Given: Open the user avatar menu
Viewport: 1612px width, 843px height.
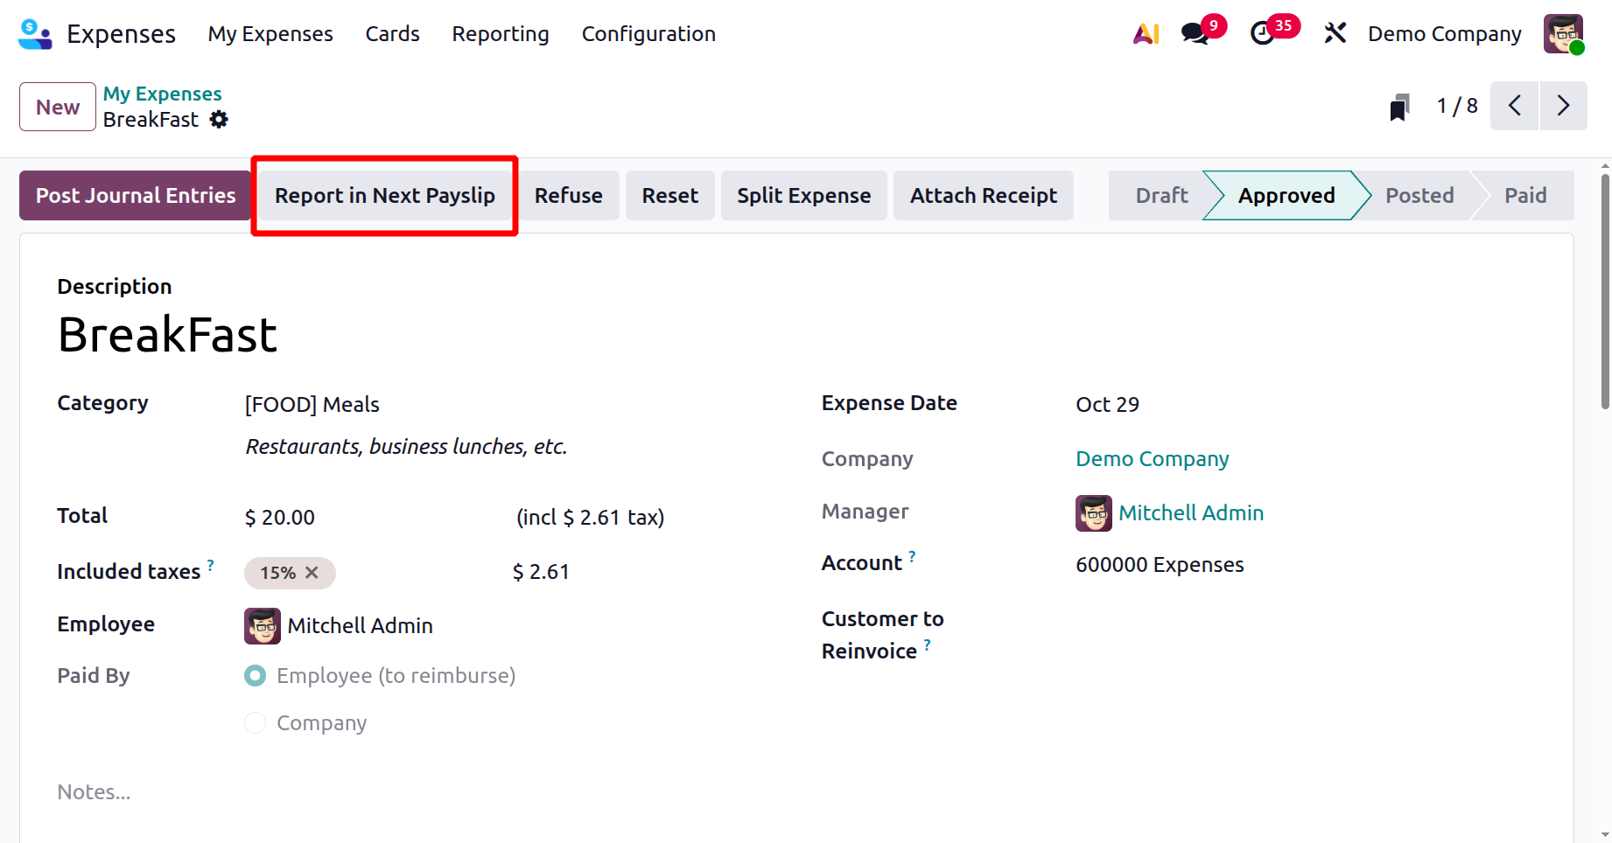Looking at the screenshot, I should click(1563, 34).
